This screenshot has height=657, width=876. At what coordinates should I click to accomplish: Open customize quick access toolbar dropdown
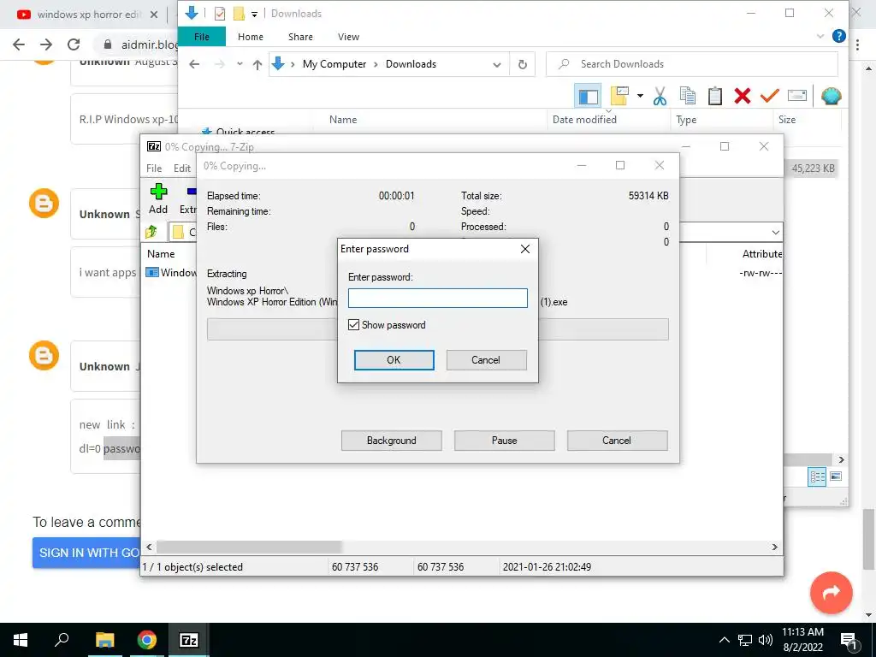click(x=254, y=14)
